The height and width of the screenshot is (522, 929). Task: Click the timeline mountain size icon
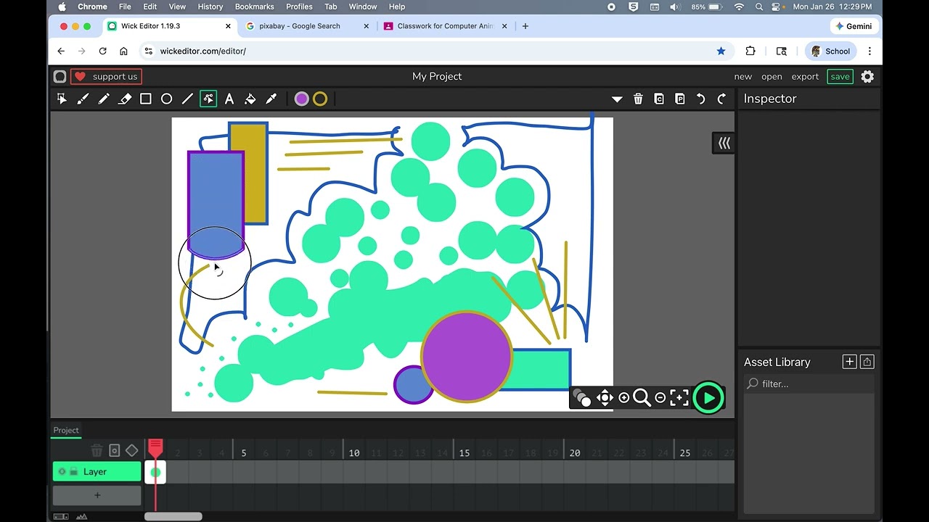pyautogui.click(x=81, y=516)
